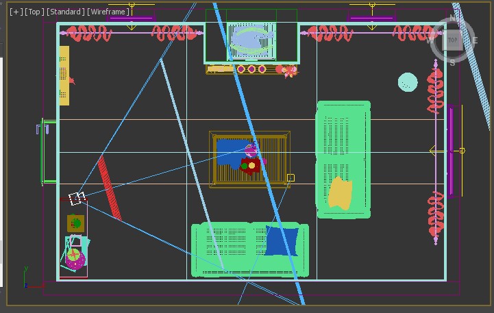The height and width of the screenshot is (313, 494).
Task: Select the round cyan object in the corner
Action: (x=408, y=83)
